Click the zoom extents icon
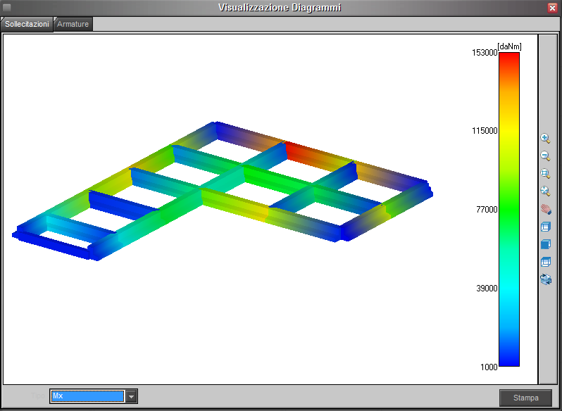The width and height of the screenshot is (562, 411). [545, 191]
